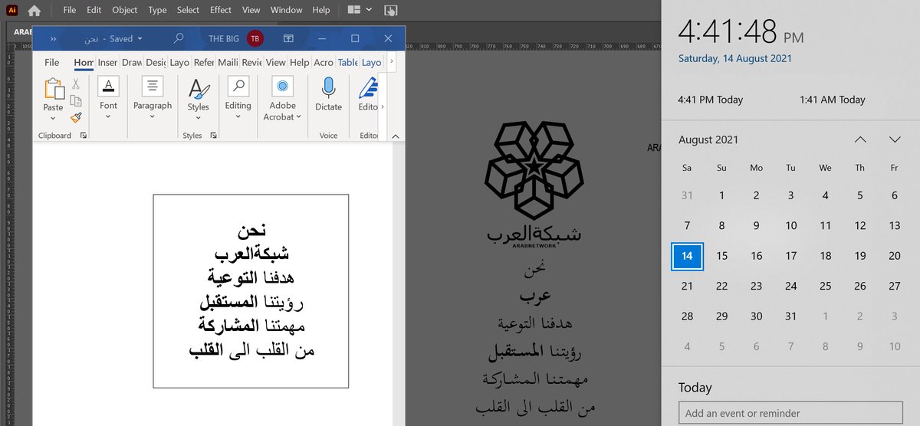Select August 25 in the calendar
The height and width of the screenshot is (426, 920).
click(825, 286)
